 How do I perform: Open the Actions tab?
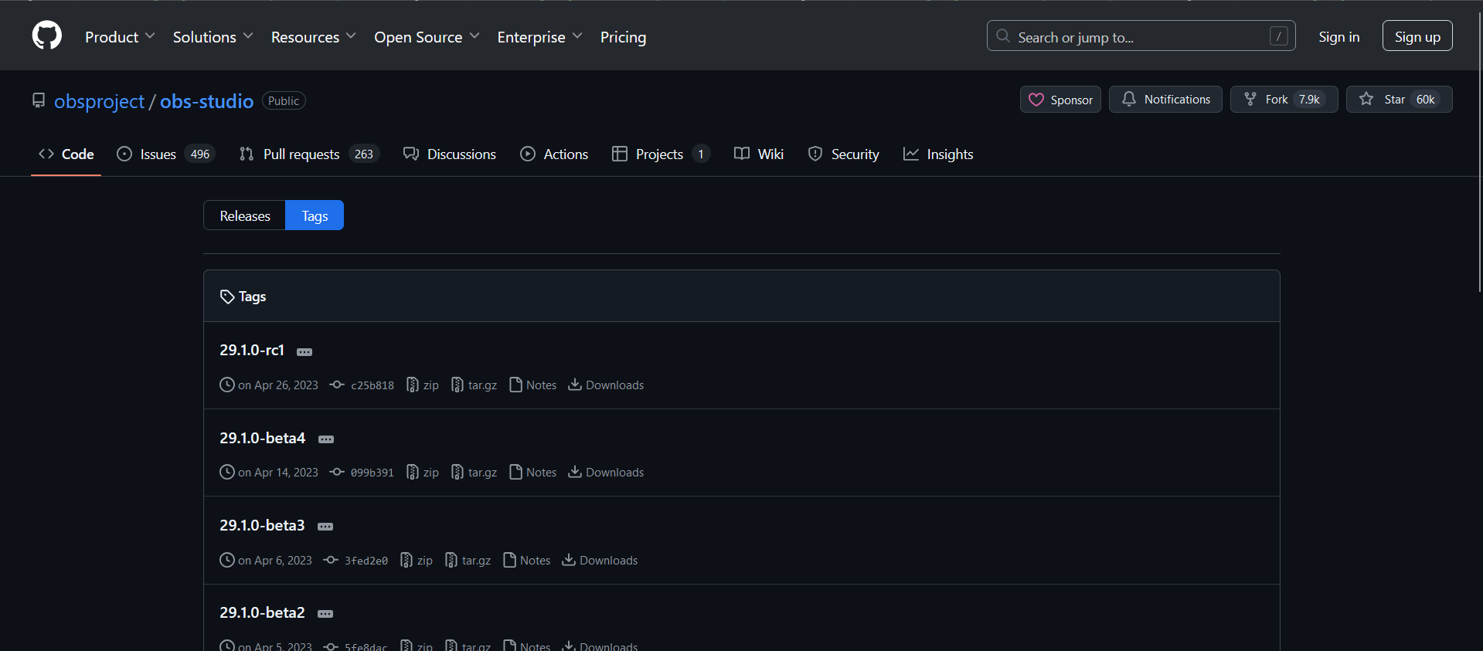pos(554,154)
